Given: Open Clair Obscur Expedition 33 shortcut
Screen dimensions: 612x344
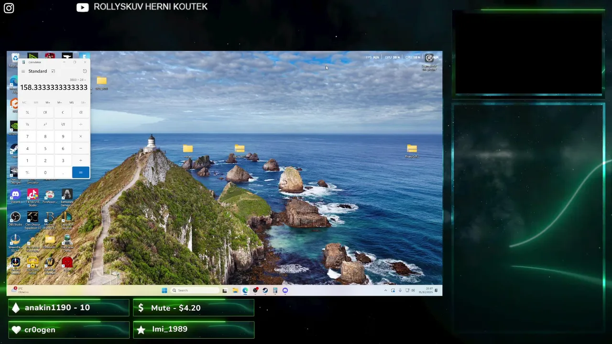Looking at the screenshot, I should click(33, 220).
